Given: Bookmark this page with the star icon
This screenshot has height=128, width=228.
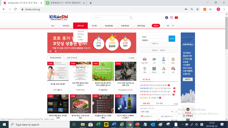Looking at the screenshot, I should coord(198,9).
